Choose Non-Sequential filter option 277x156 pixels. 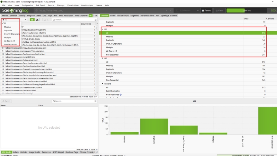11,44
